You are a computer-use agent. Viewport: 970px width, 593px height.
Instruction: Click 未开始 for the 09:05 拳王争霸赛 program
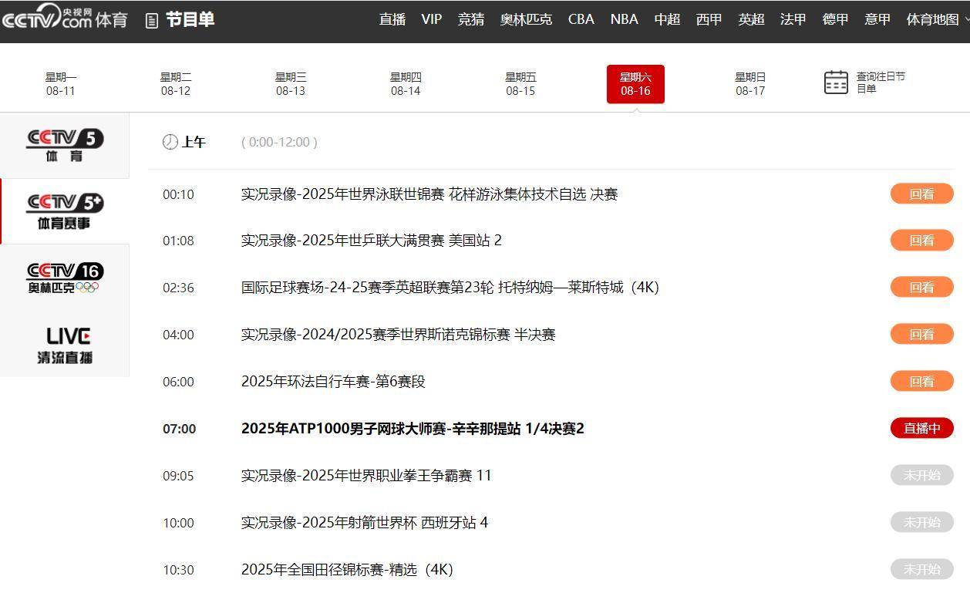[922, 475]
